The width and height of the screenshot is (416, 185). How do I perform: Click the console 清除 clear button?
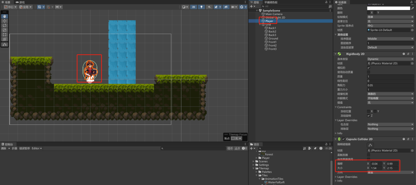[x=3, y=148]
